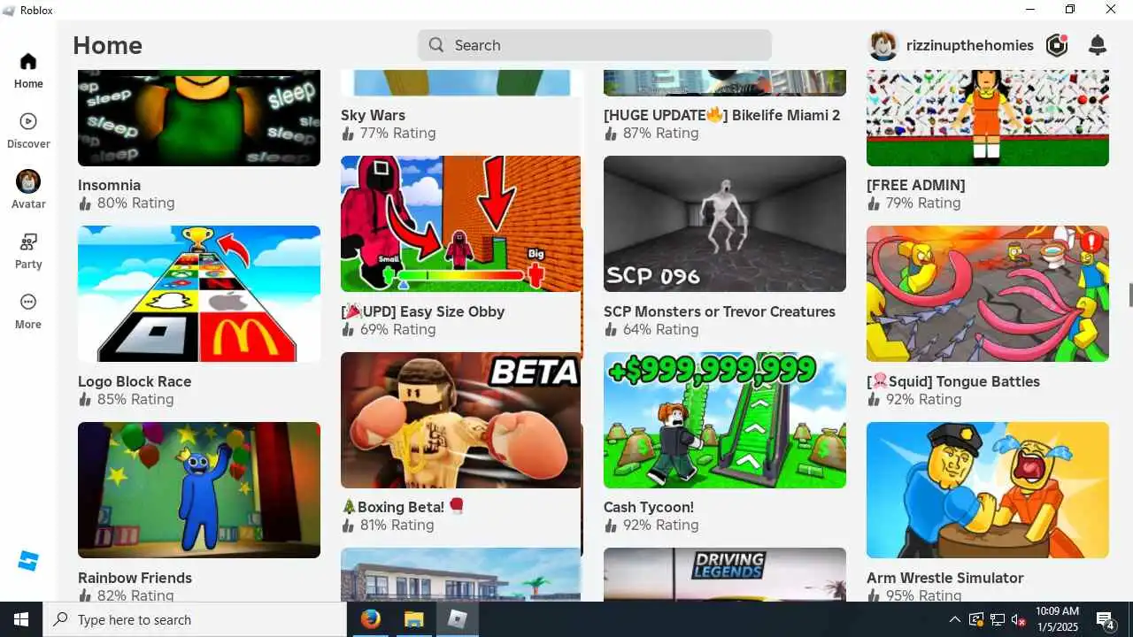Open the Easy Size Obby game thumbnail
This screenshot has height=637, width=1133.
point(461,224)
